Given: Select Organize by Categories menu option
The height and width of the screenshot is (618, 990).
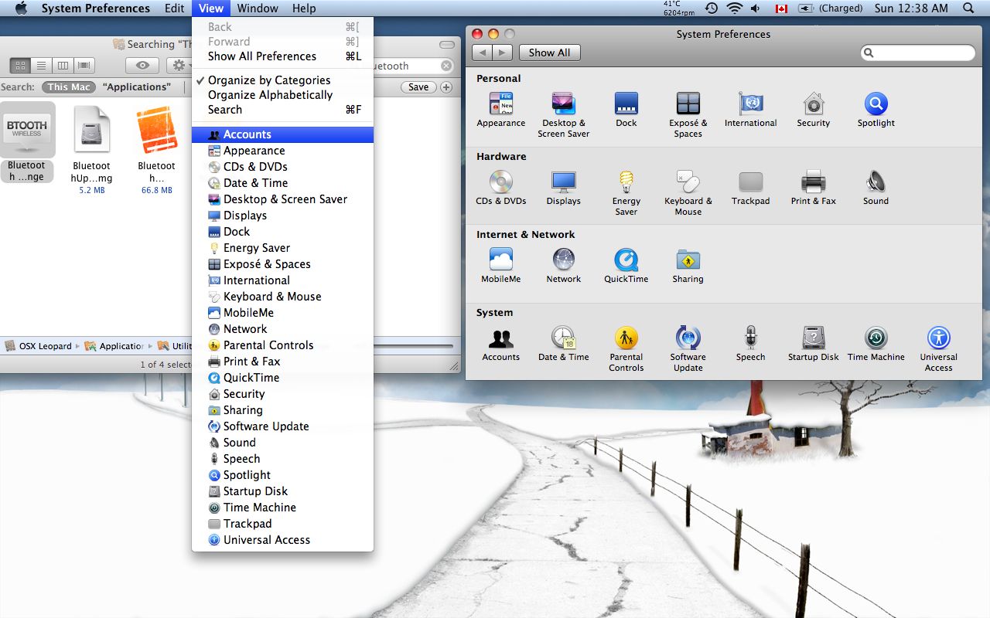Looking at the screenshot, I should point(268,80).
